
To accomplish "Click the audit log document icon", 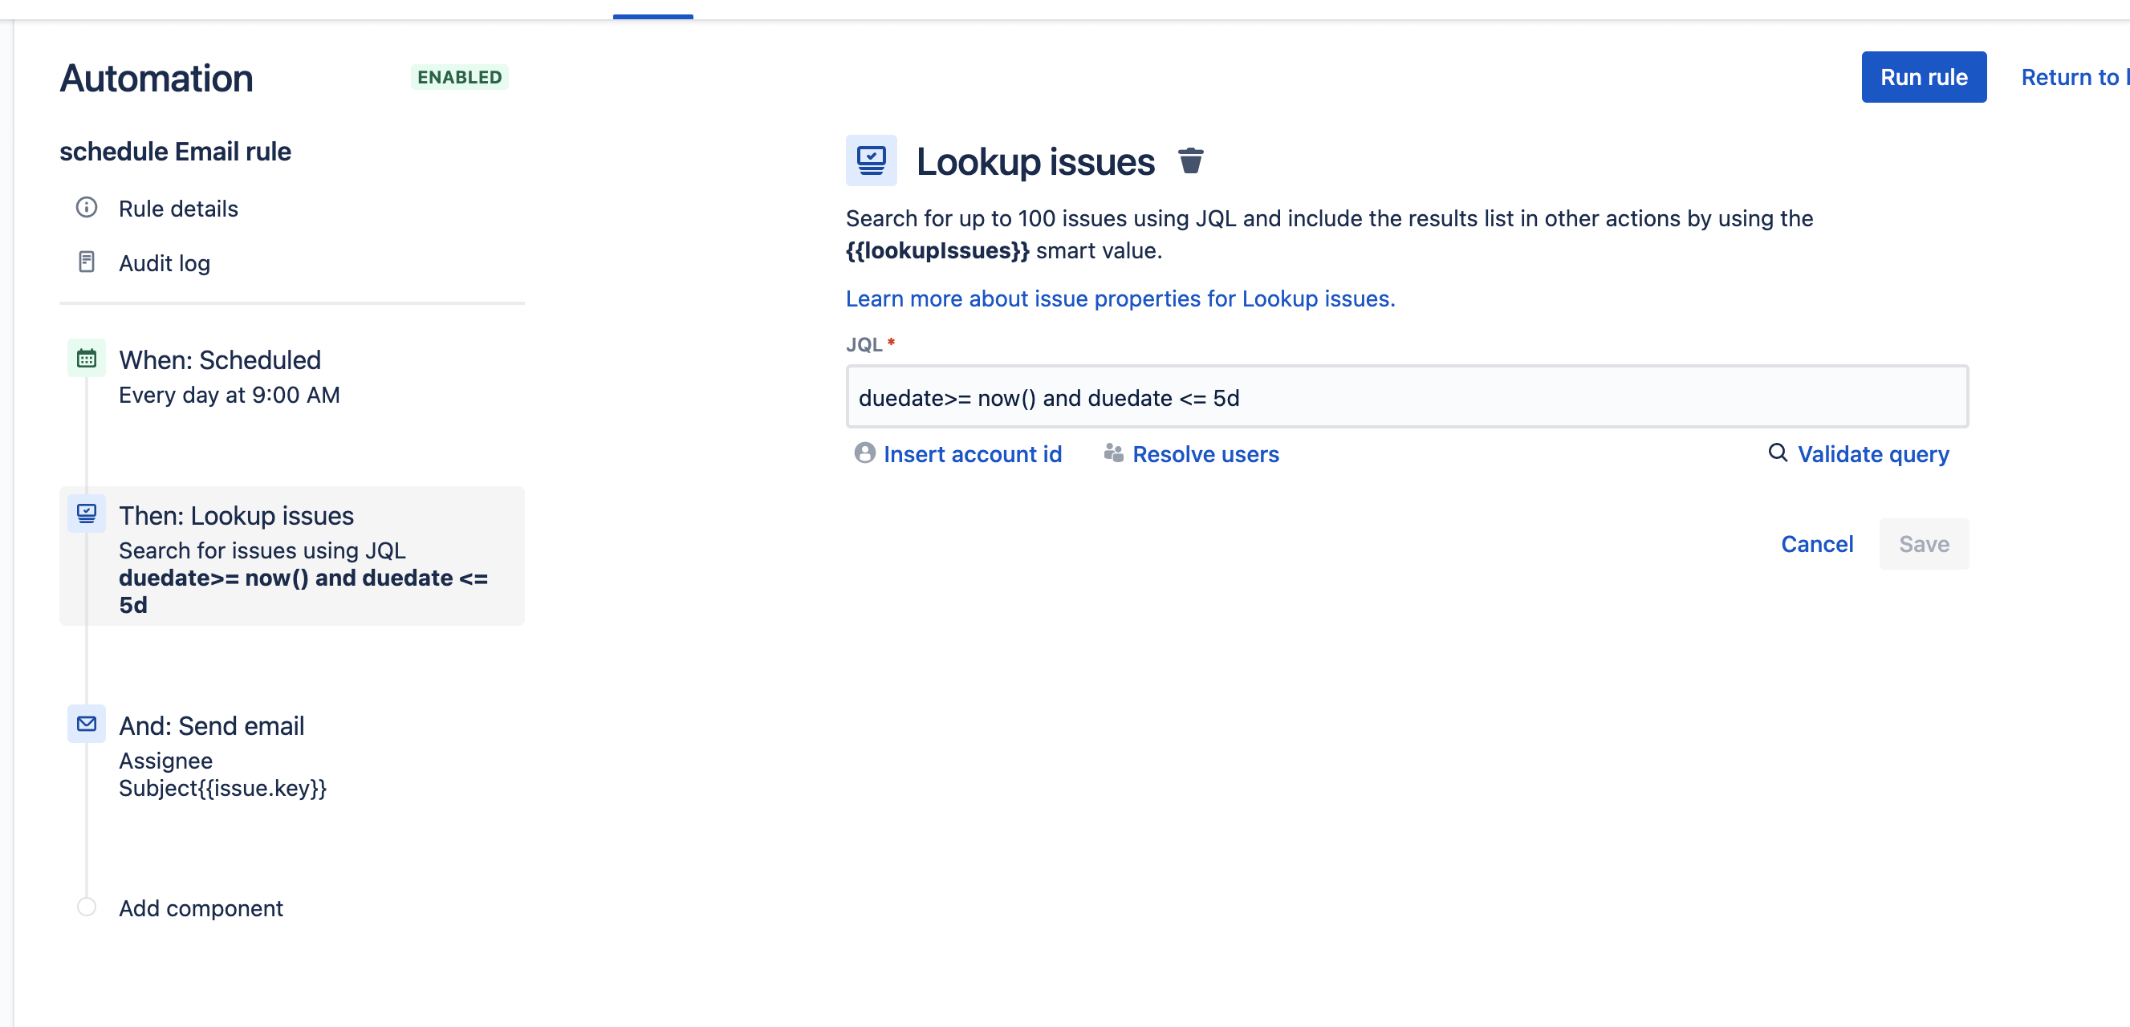I will point(87,263).
